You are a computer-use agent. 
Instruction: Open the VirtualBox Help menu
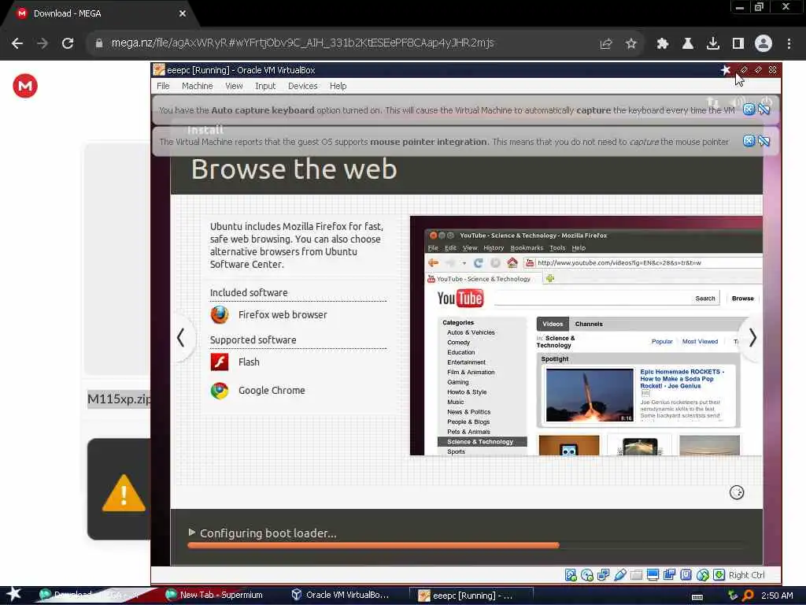338,86
